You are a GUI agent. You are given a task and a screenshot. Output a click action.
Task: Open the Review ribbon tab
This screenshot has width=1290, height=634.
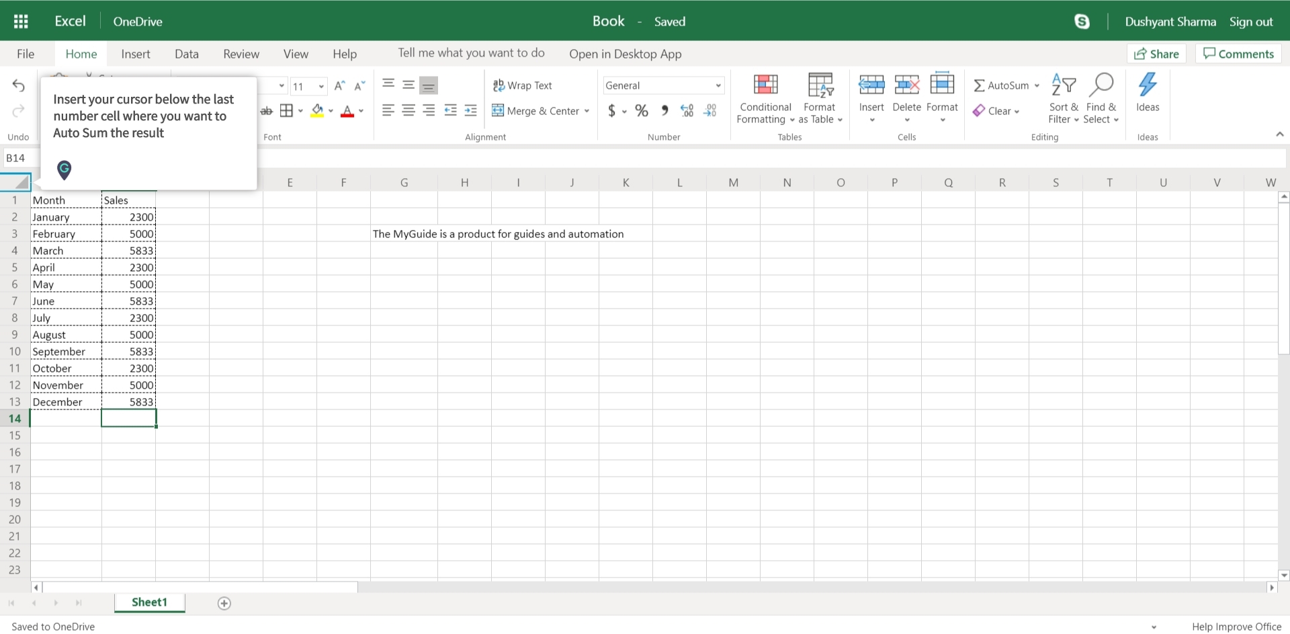241,54
